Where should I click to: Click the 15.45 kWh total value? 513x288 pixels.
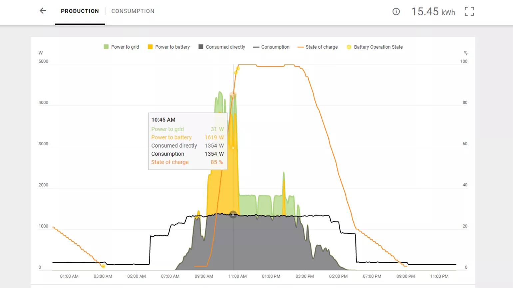tap(433, 12)
